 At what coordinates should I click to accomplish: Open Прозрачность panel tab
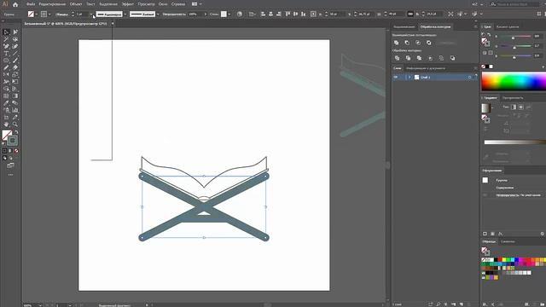[513, 98]
